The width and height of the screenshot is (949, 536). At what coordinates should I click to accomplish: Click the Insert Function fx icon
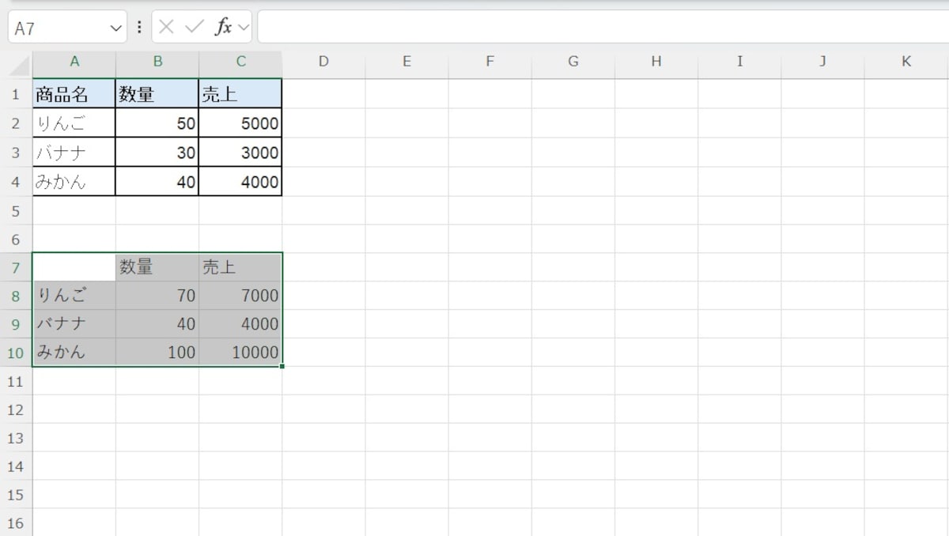click(224, 26)
